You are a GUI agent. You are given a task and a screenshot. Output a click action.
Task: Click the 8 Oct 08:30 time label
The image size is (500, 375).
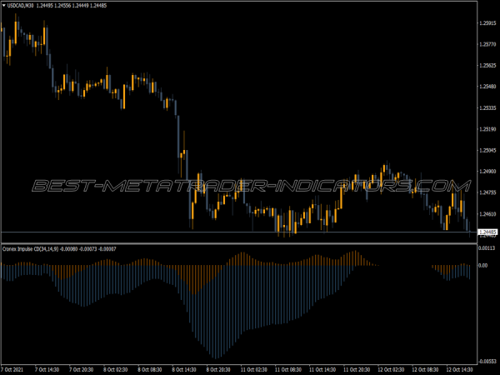coord(150,369)
